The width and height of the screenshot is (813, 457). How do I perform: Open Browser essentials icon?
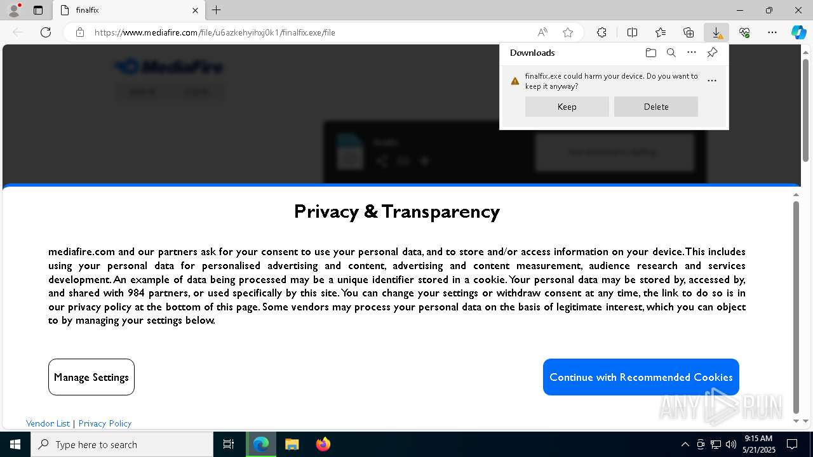(744, 32)
